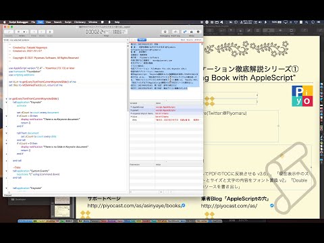Collapse the on getEveryTextFromCurrentKeynoteSlide handler
Screen dimensions: 324x243
[7, 99]
